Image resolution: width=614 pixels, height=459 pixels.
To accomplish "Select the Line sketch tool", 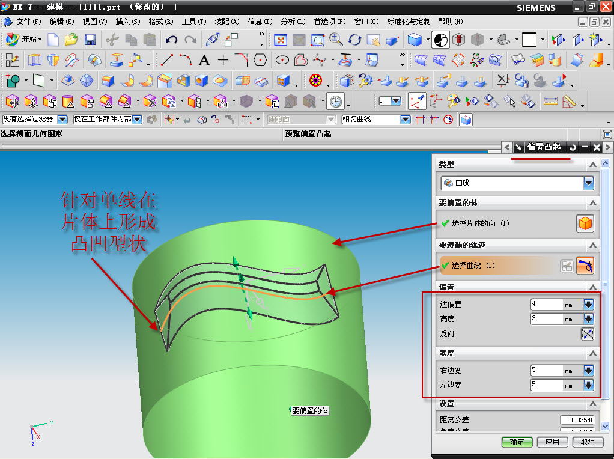I will 167,60.
